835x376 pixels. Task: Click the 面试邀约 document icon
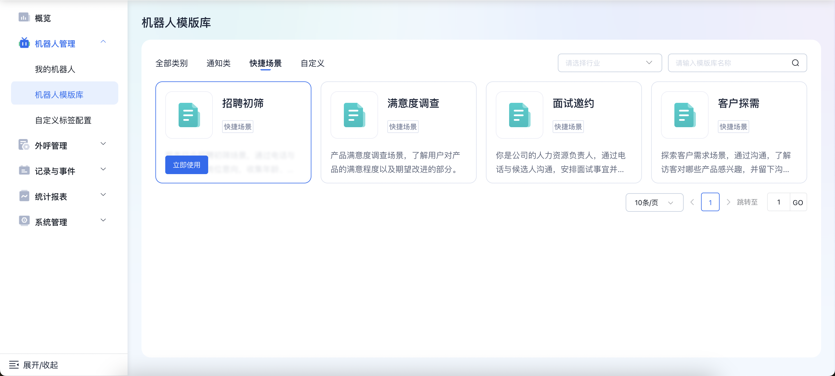tap(520, 115)
